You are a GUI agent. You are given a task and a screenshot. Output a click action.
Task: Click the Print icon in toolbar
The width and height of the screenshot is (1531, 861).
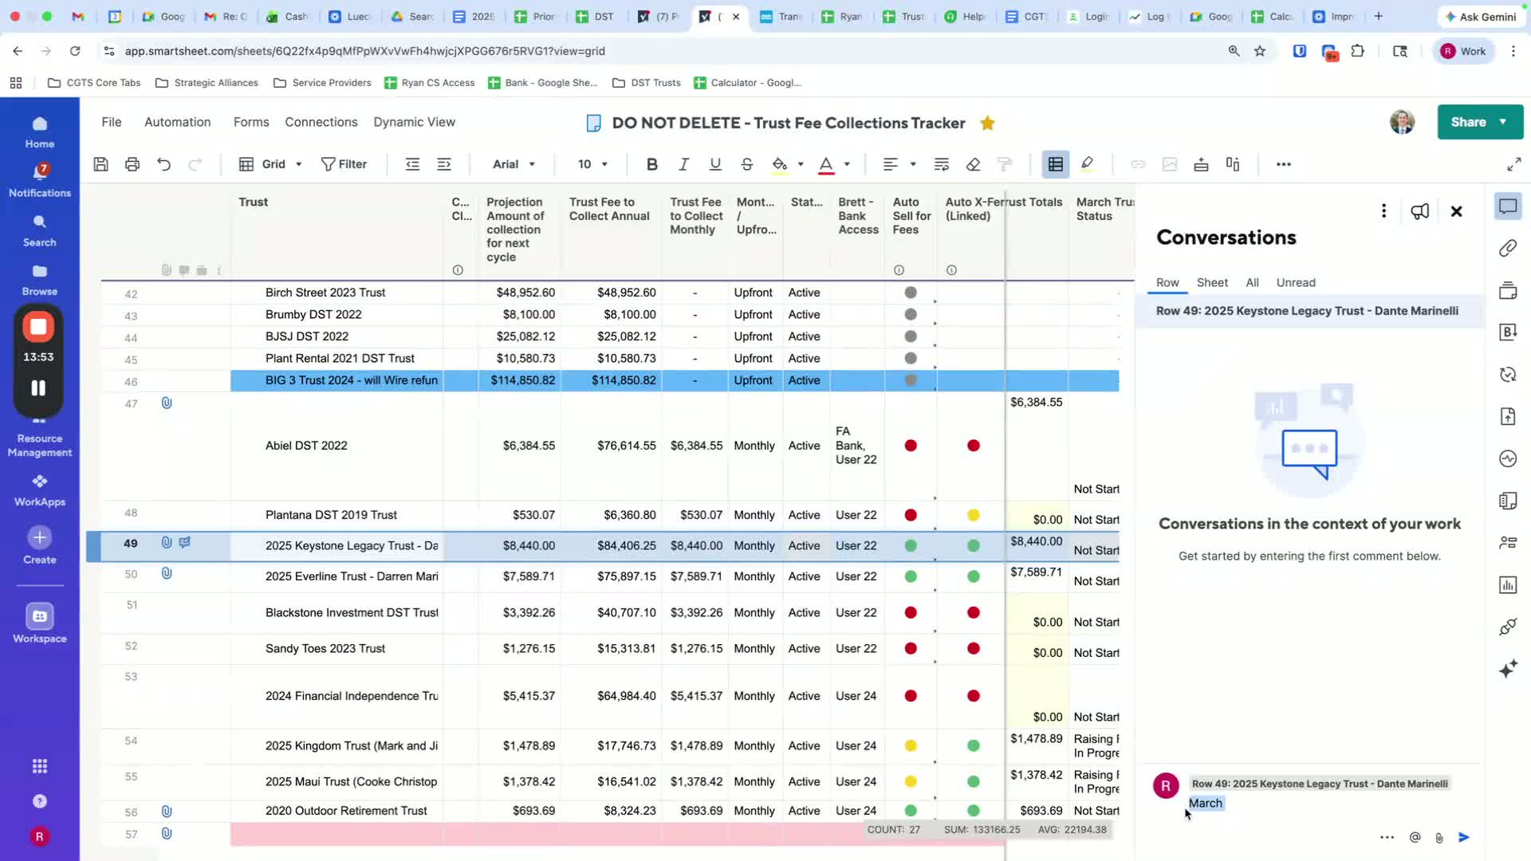(132, 164)
